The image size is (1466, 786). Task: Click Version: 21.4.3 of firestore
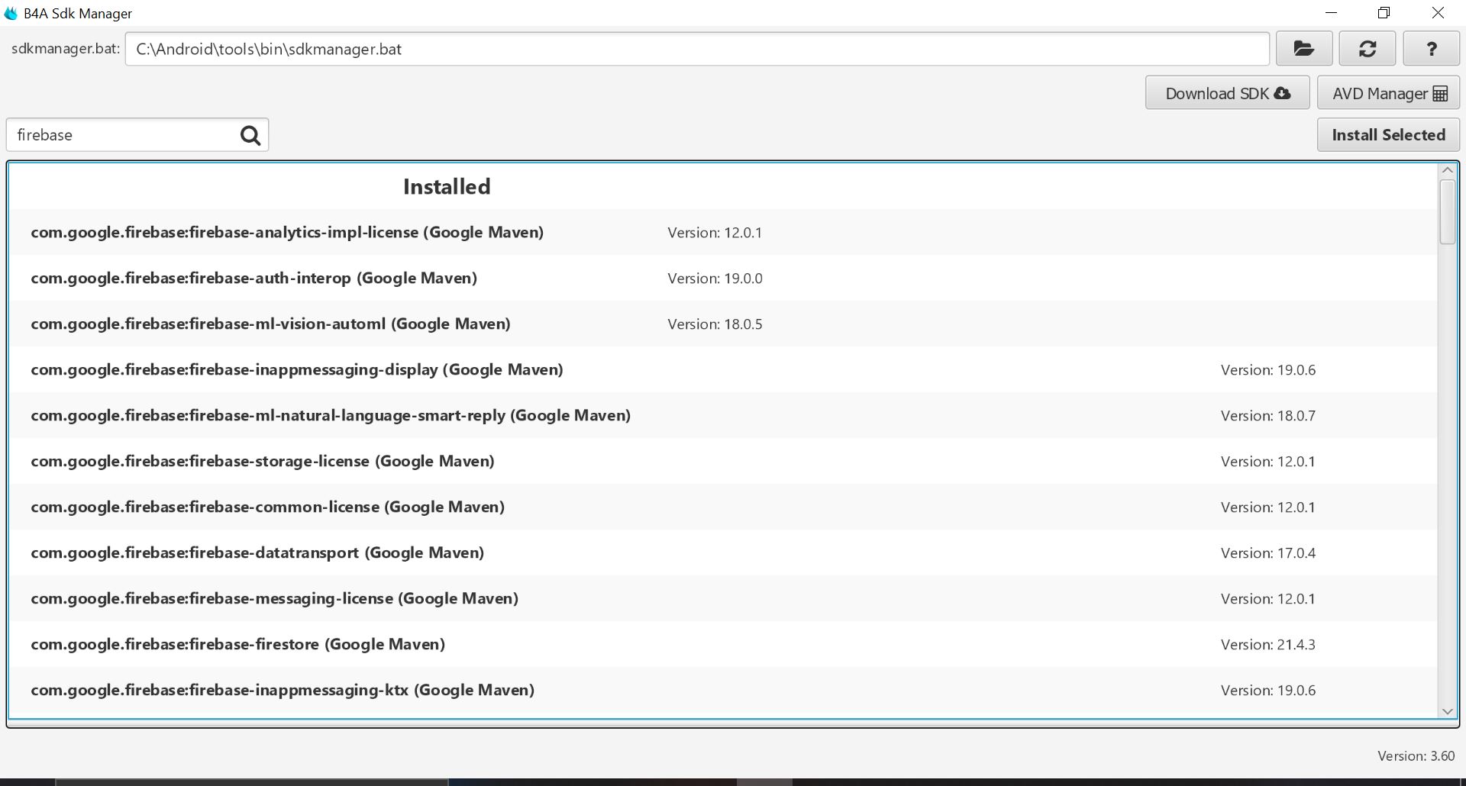click(1267, 645)
